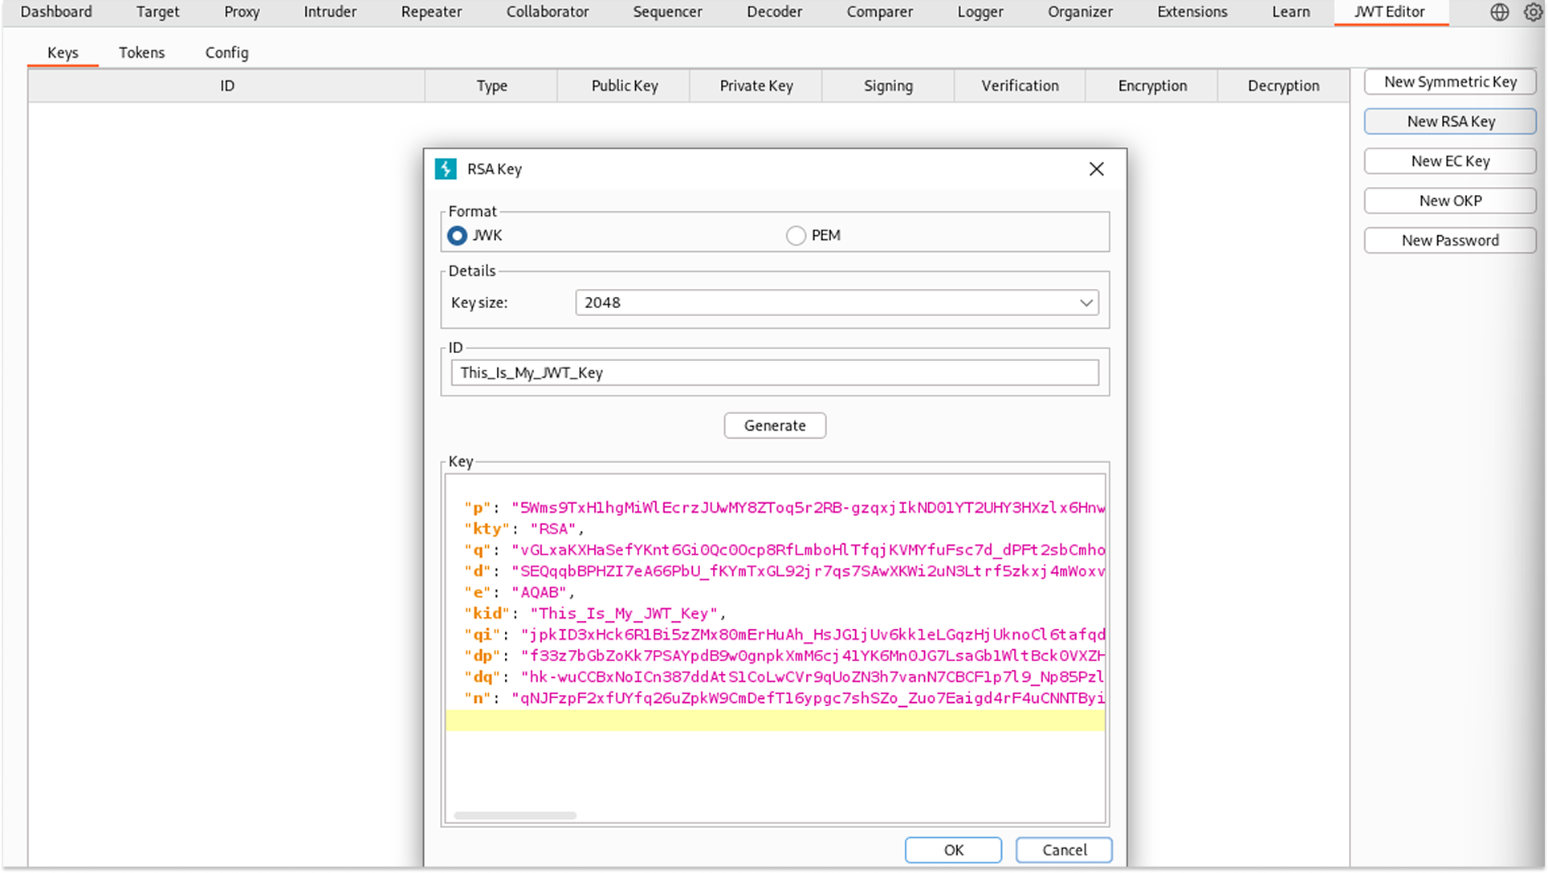The image size is (1548, 873).
Task: Open the Repeater tab
Action: [x=431, y=12]
